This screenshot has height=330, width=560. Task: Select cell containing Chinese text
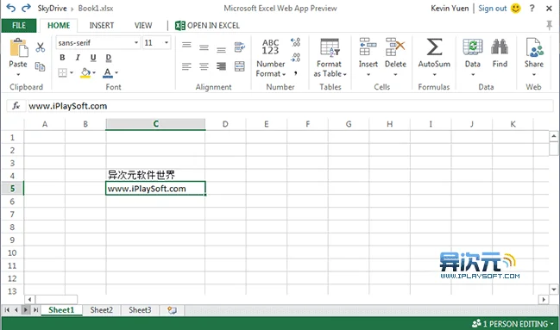pos(155,175)
